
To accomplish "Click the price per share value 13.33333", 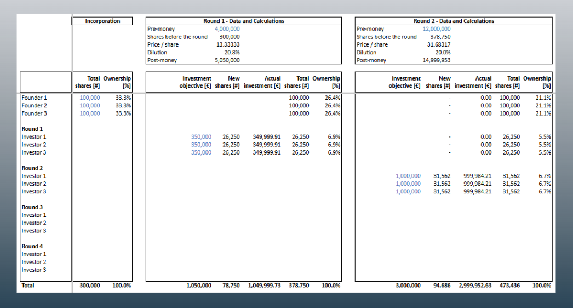I will (x=228, y=44).
